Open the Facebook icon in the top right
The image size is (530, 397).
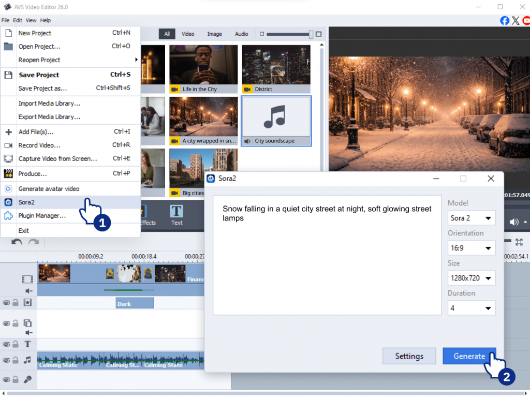pyautogui.click(x=505, y=20)
